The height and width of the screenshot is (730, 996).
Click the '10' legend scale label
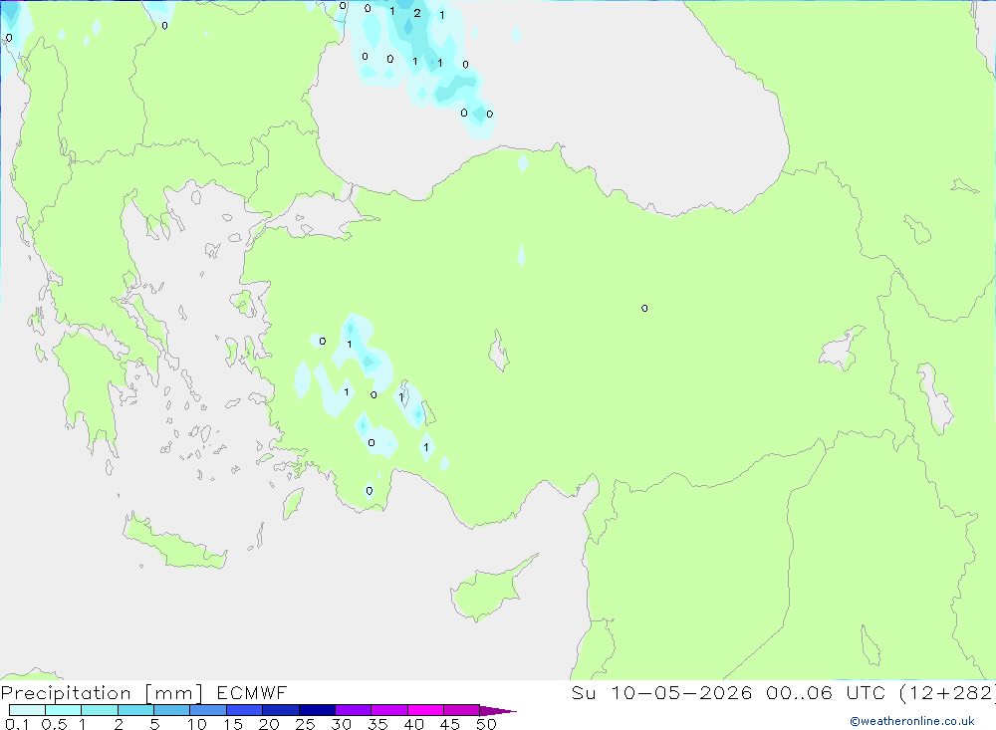197,724
